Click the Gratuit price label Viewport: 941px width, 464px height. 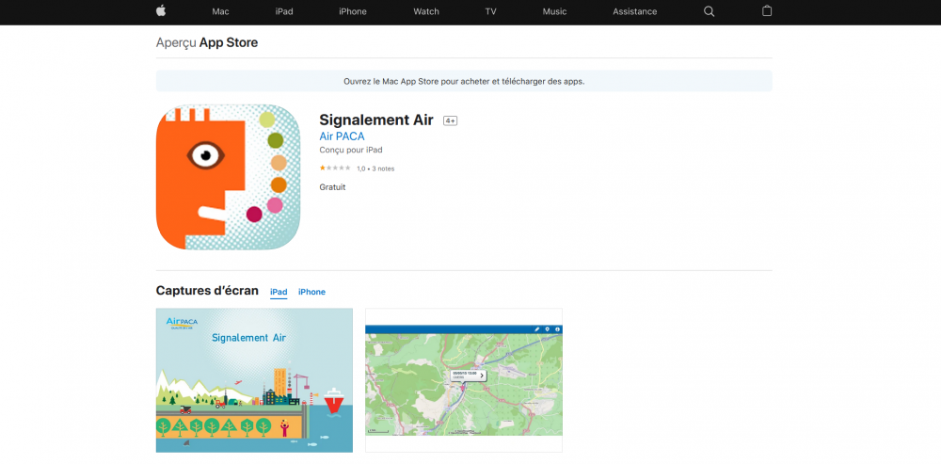pyautogui.click(x=332, y=187)
